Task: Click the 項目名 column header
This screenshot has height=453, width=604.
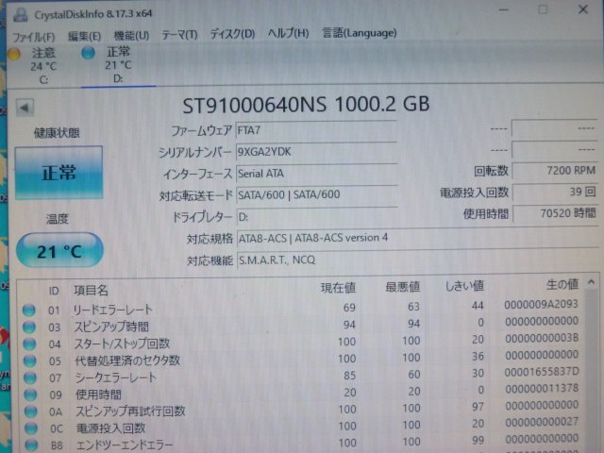Action: coord(92,290)
